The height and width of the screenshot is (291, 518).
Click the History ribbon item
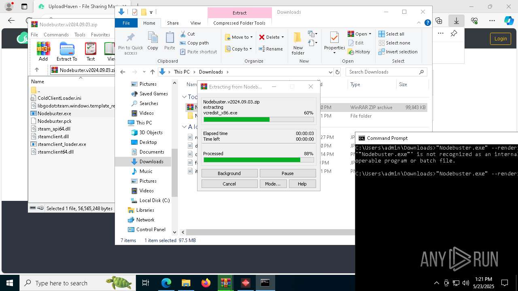[x=359, y=52]
